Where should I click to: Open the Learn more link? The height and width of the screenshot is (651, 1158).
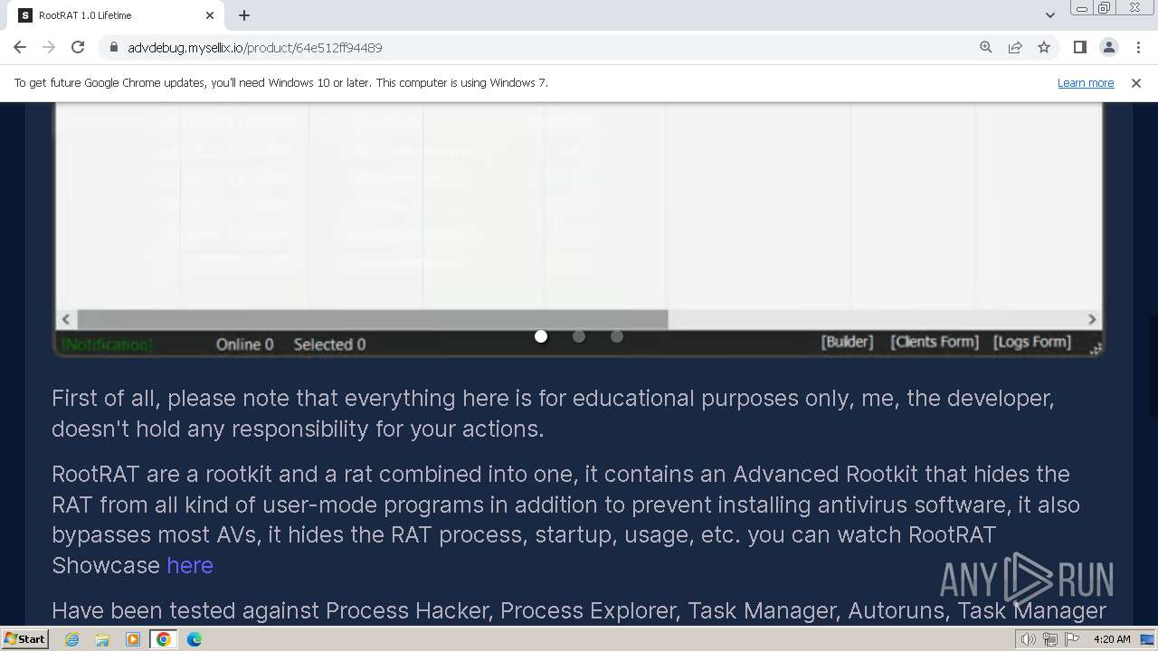(1086, 82)
